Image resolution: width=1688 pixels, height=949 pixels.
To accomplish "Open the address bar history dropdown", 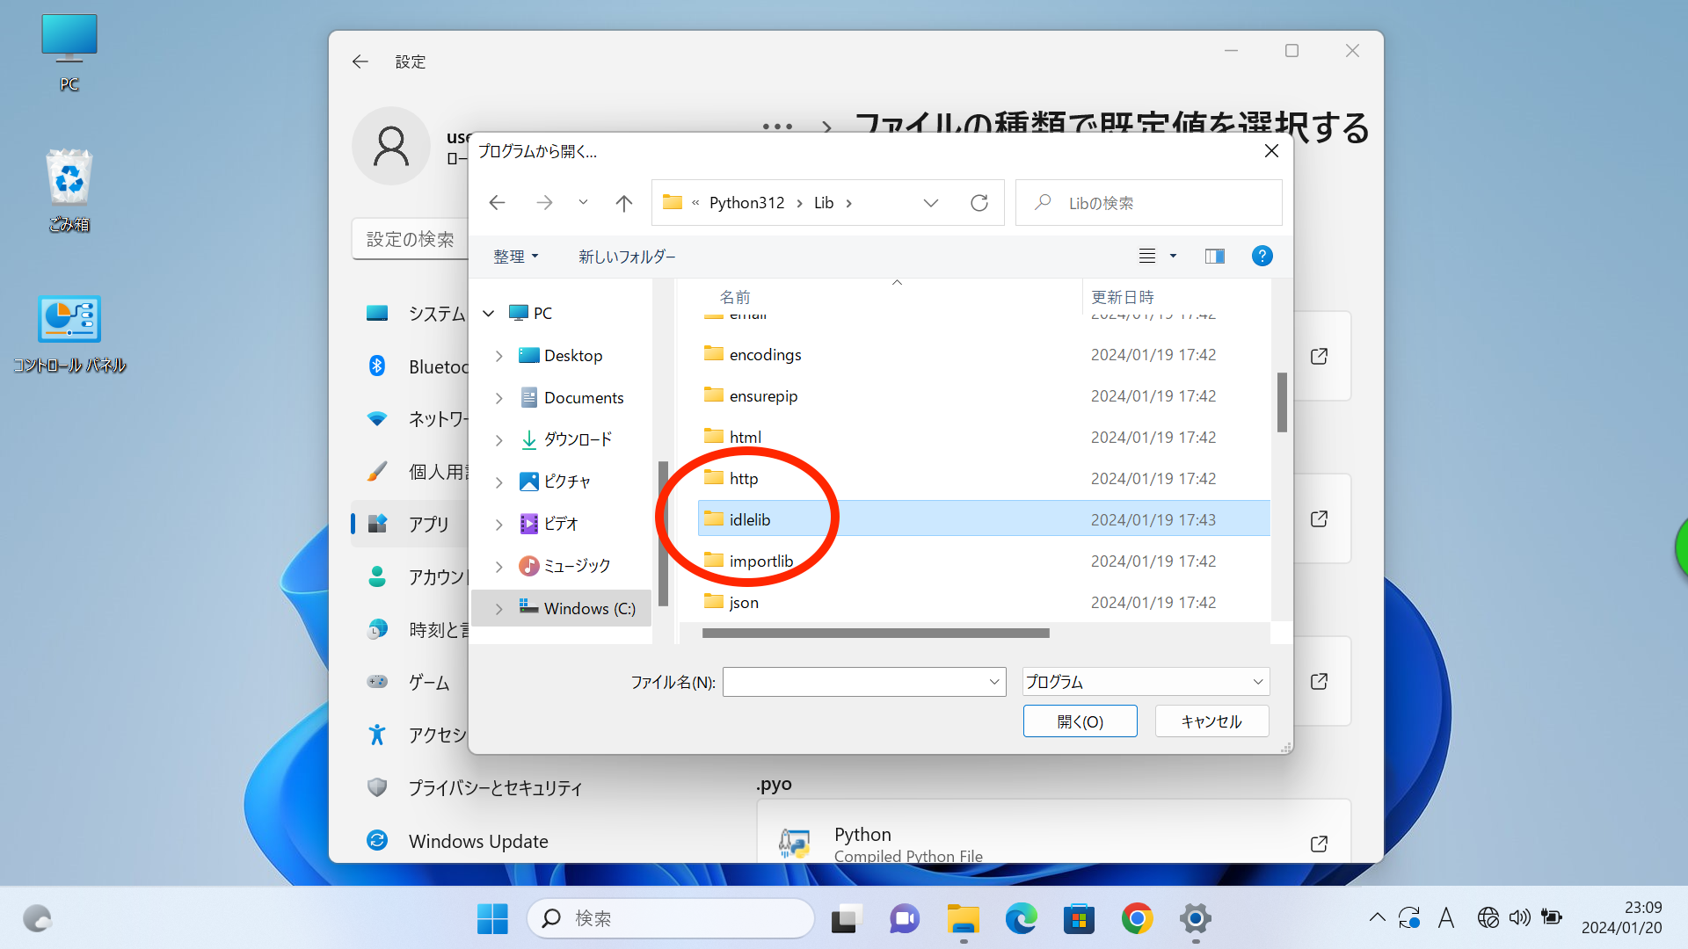I will tap(930, 203).
